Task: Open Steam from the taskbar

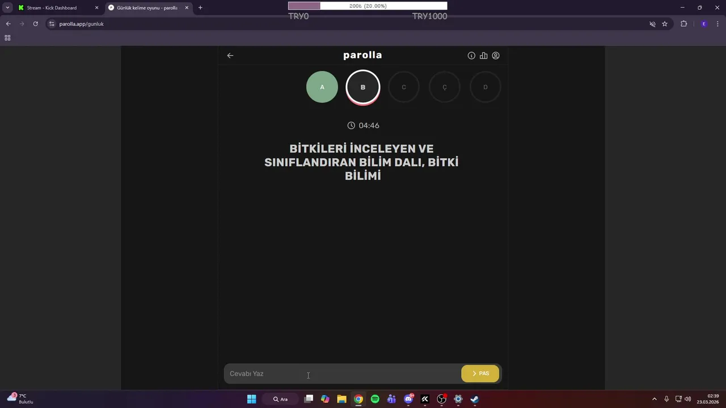Action: 475,399
